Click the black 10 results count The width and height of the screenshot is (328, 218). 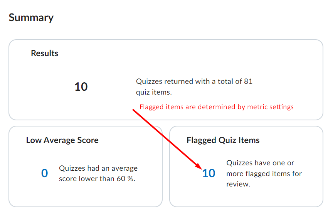tap(81, 87)
